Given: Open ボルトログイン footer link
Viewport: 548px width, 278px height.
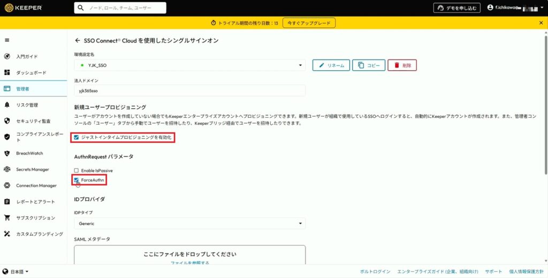Looking at the screenshot, I should [375, 272].
